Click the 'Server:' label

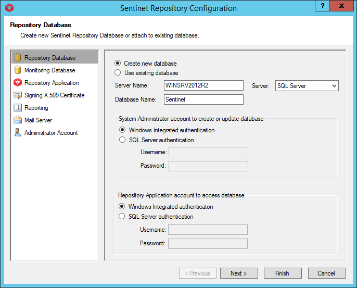click(x=260, y=86)
